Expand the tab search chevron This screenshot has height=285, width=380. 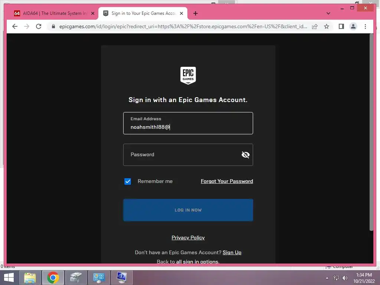tap(328, 13)
